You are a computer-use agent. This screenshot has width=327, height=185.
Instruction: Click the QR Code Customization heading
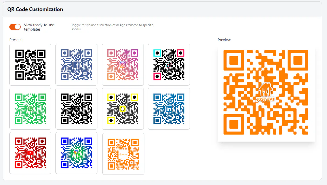[35, 9]
